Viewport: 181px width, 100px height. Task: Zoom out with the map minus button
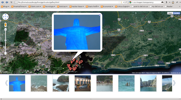click(6, 53)
